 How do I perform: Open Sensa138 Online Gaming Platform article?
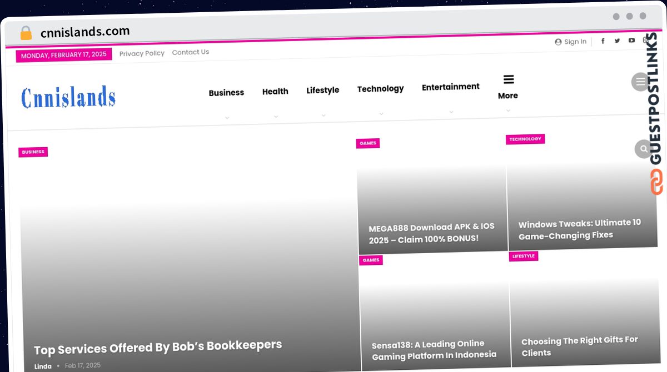(x=434, y=349)
